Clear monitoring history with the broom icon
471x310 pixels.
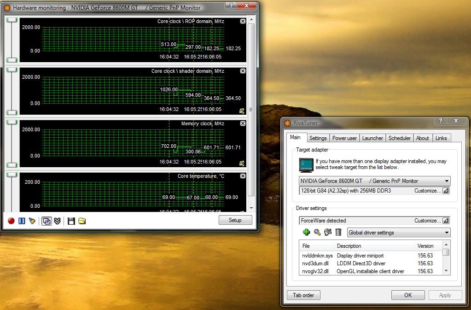coord(32,221)
